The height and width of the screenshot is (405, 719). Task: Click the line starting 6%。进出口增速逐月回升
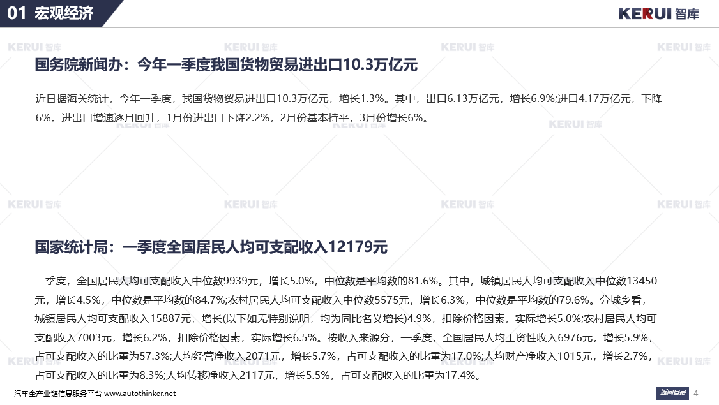232,118
